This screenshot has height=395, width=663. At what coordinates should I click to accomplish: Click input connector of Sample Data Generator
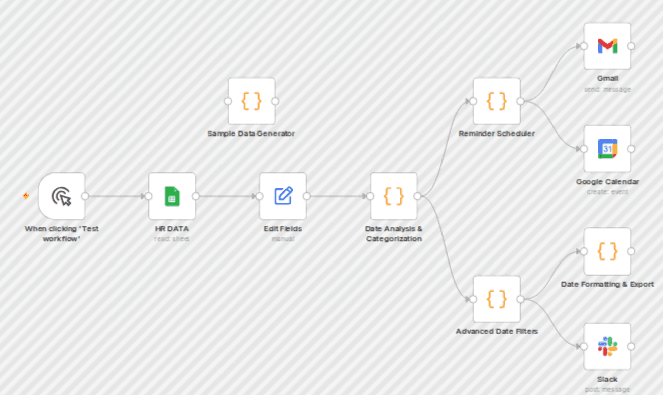coord(228,101)
